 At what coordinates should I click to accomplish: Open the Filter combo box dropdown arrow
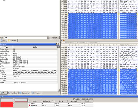click(x=48, y=38)
